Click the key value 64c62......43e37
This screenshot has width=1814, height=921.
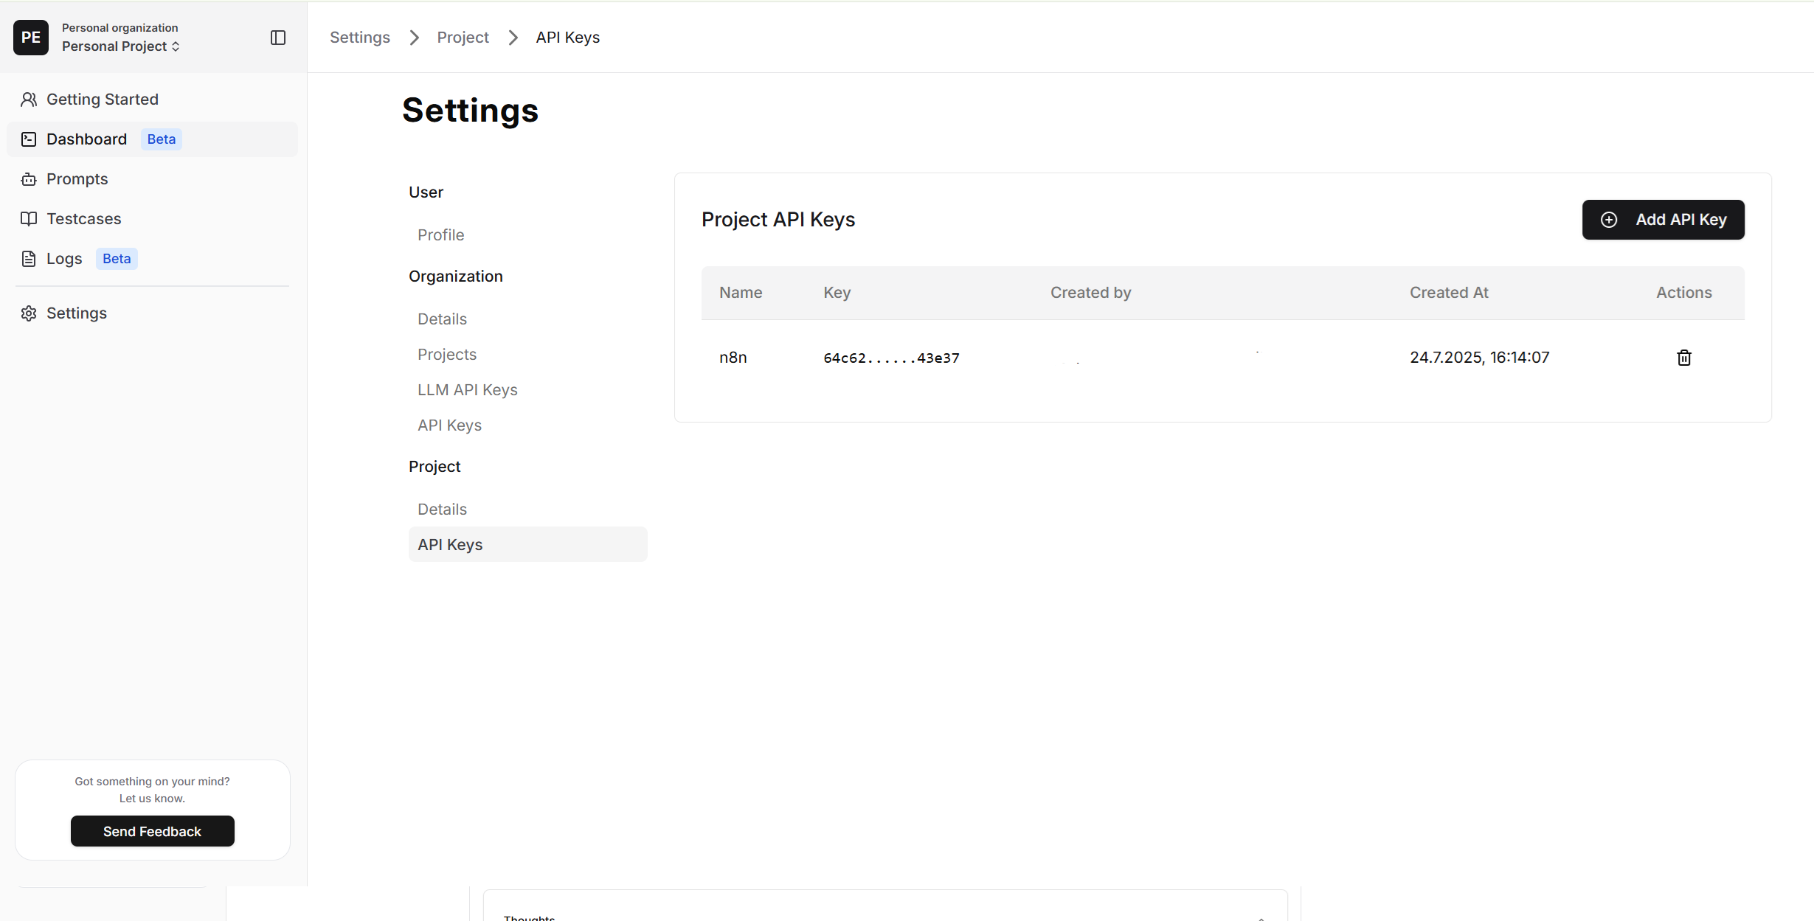892,358
